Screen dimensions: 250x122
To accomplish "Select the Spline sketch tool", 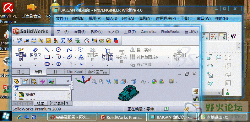I will 70,50.
